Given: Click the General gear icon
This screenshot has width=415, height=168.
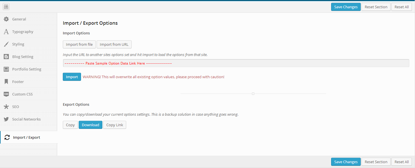Looking at the screenshot, I should 6,19.
